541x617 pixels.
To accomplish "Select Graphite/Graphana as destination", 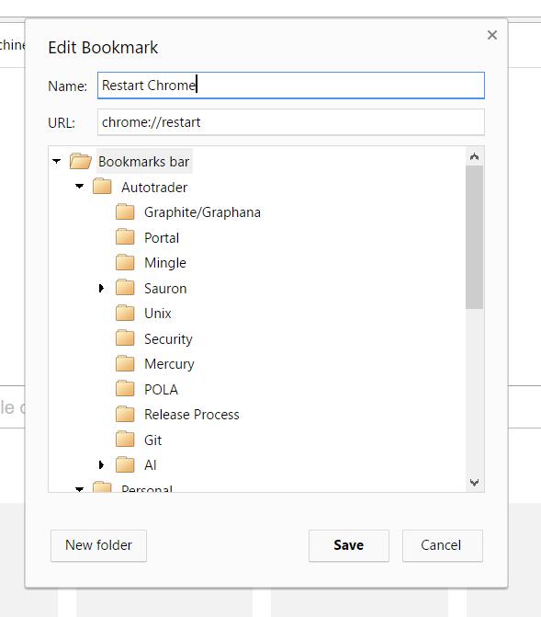I will [202, 212].
